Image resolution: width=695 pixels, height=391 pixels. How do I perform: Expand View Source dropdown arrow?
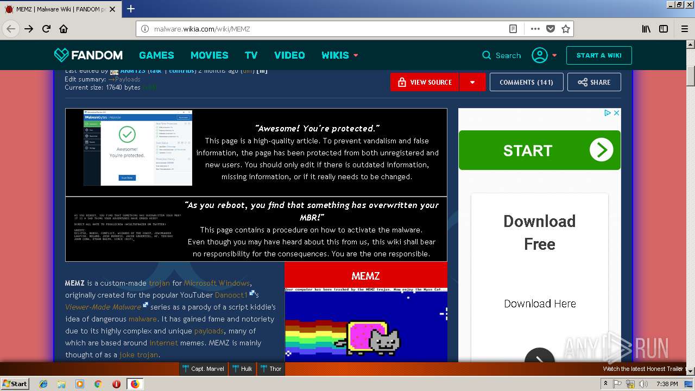[x=472, y=82]
